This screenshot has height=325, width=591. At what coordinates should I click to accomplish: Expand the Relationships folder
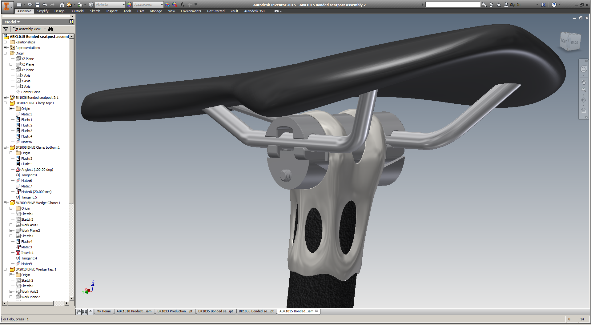pyautogui.click(x=5, y=42)
